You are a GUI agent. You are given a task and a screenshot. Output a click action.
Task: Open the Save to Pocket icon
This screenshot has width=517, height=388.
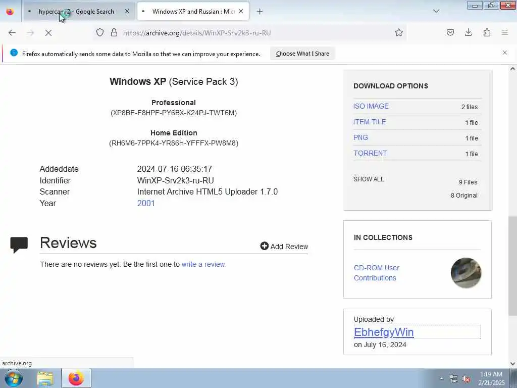(x=450, y=32)
